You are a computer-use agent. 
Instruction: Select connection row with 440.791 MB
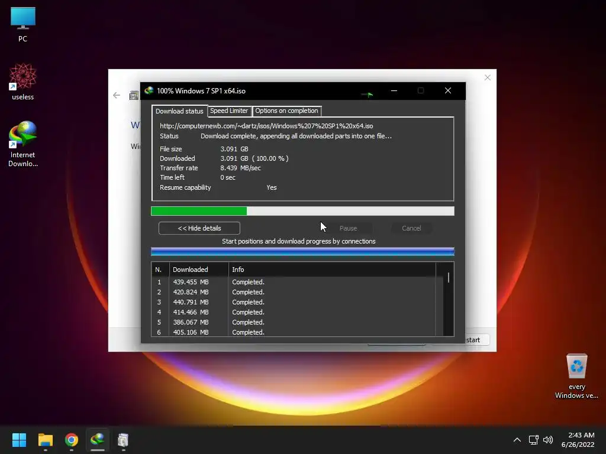[294, 302]
